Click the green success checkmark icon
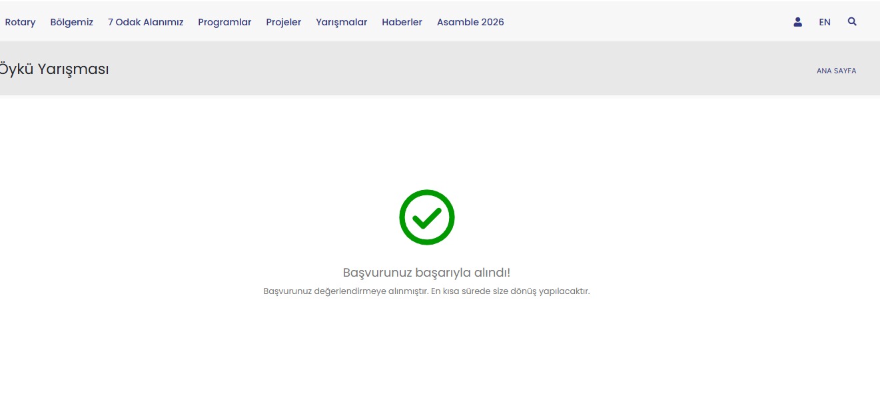 click(x=426, y=217)
